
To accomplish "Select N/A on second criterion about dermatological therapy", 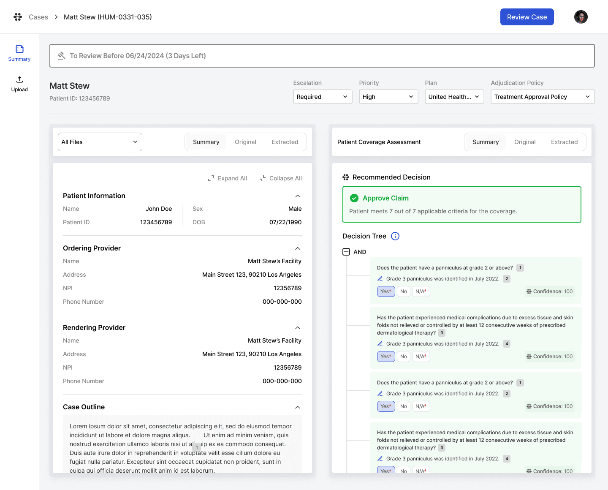I will pyautogui.click(x=421, y=357).
